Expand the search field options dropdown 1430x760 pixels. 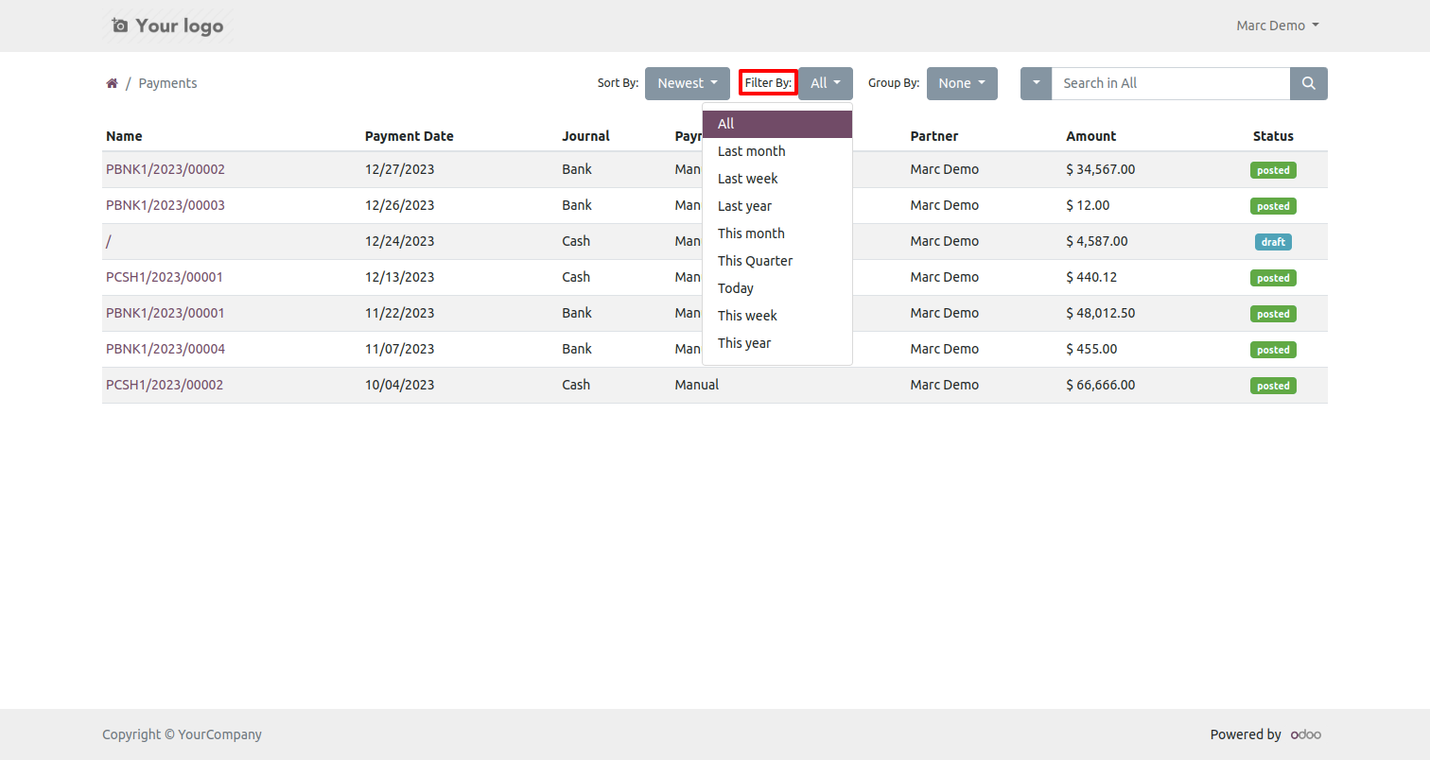pos(1037,83)
